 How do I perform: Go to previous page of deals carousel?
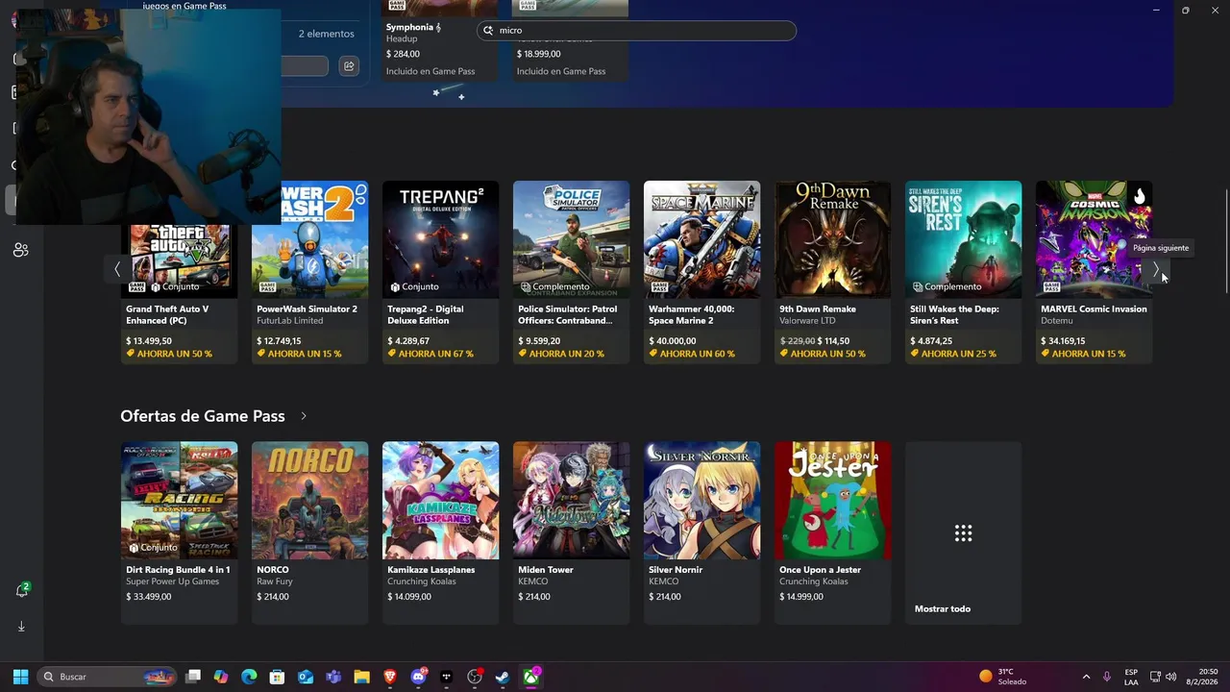(x=117, y=270)
